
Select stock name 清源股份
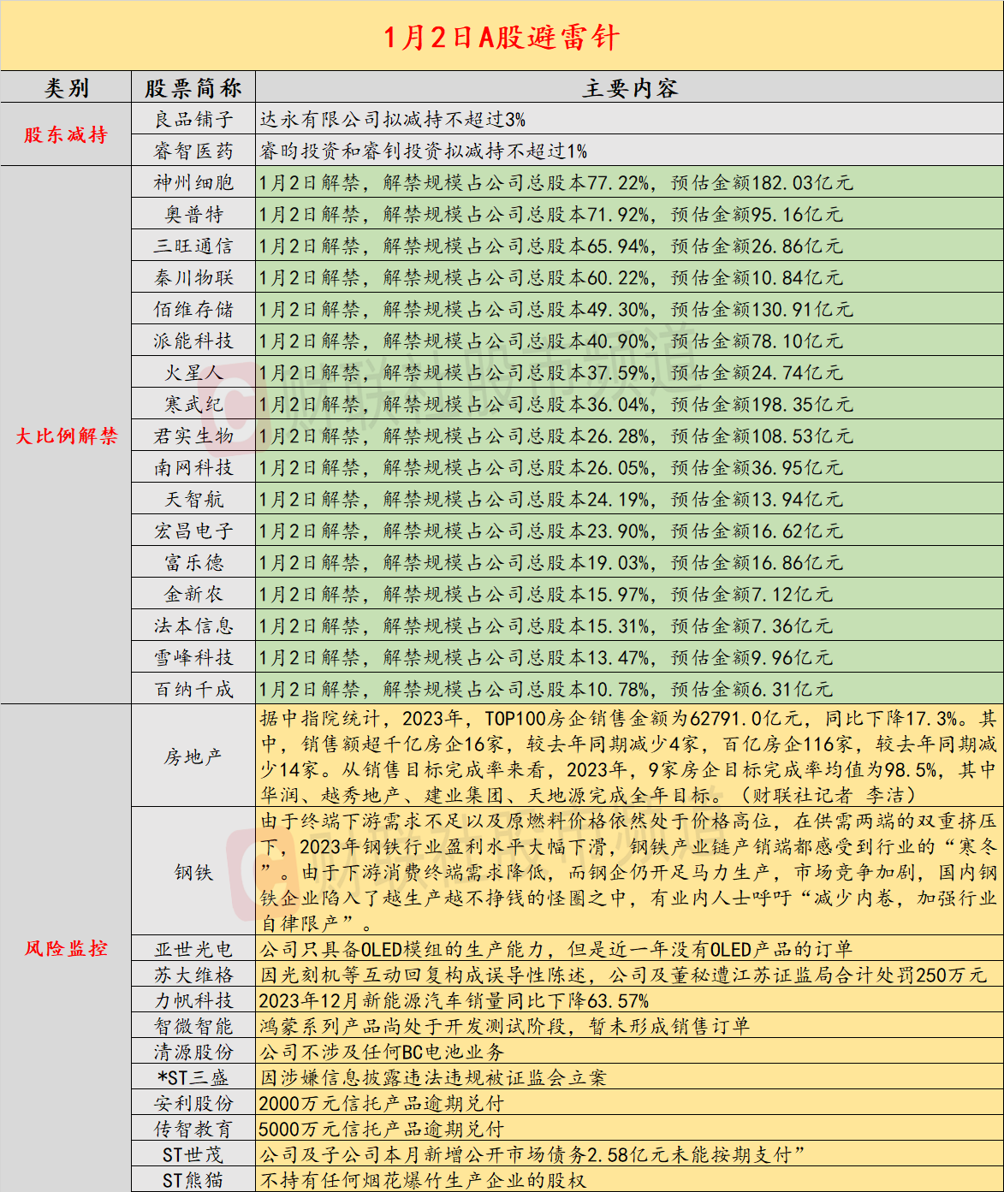point(193,1052)
